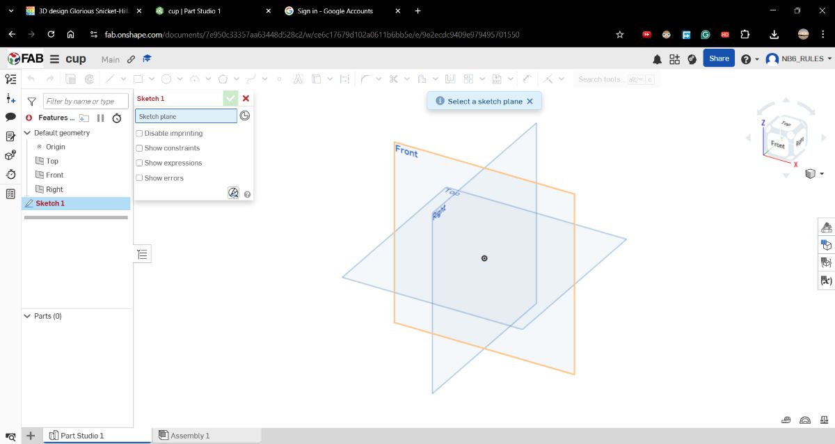Click the document link icon next to Main
Screen dimensions: 835x444
131,59
